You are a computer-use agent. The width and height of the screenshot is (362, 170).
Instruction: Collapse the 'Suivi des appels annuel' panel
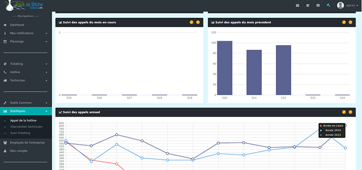point(351,112)
